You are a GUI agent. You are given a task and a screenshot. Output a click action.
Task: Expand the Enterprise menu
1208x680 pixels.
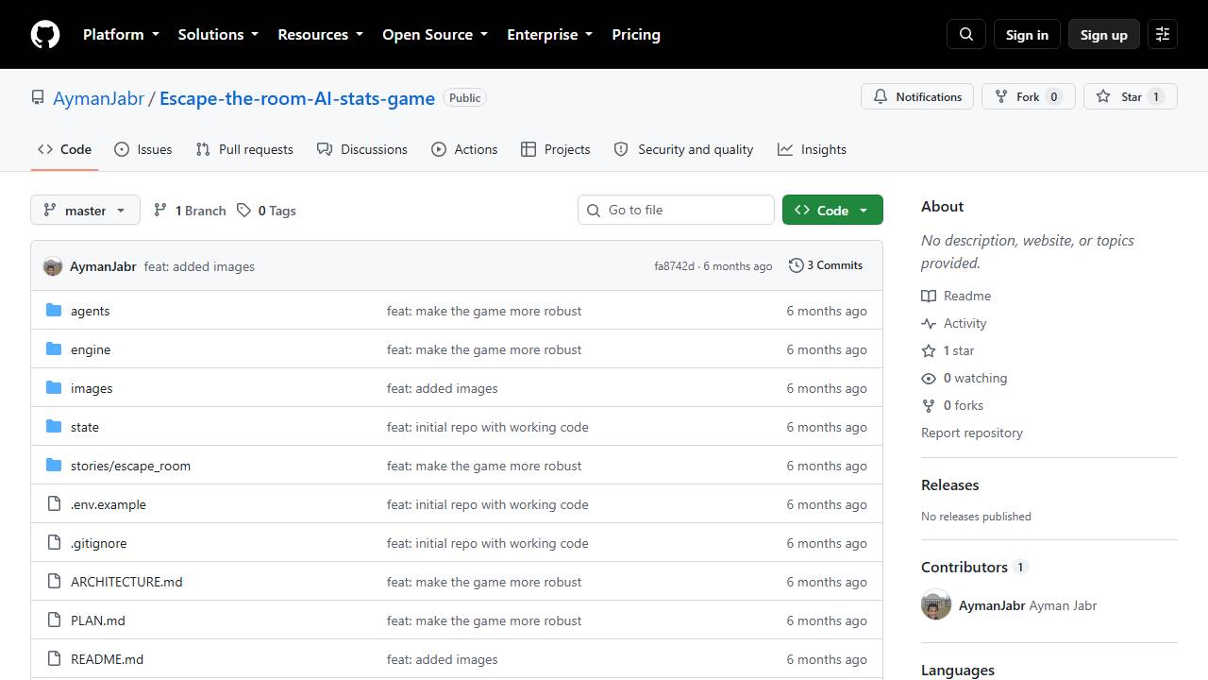[x=549, y=34]
